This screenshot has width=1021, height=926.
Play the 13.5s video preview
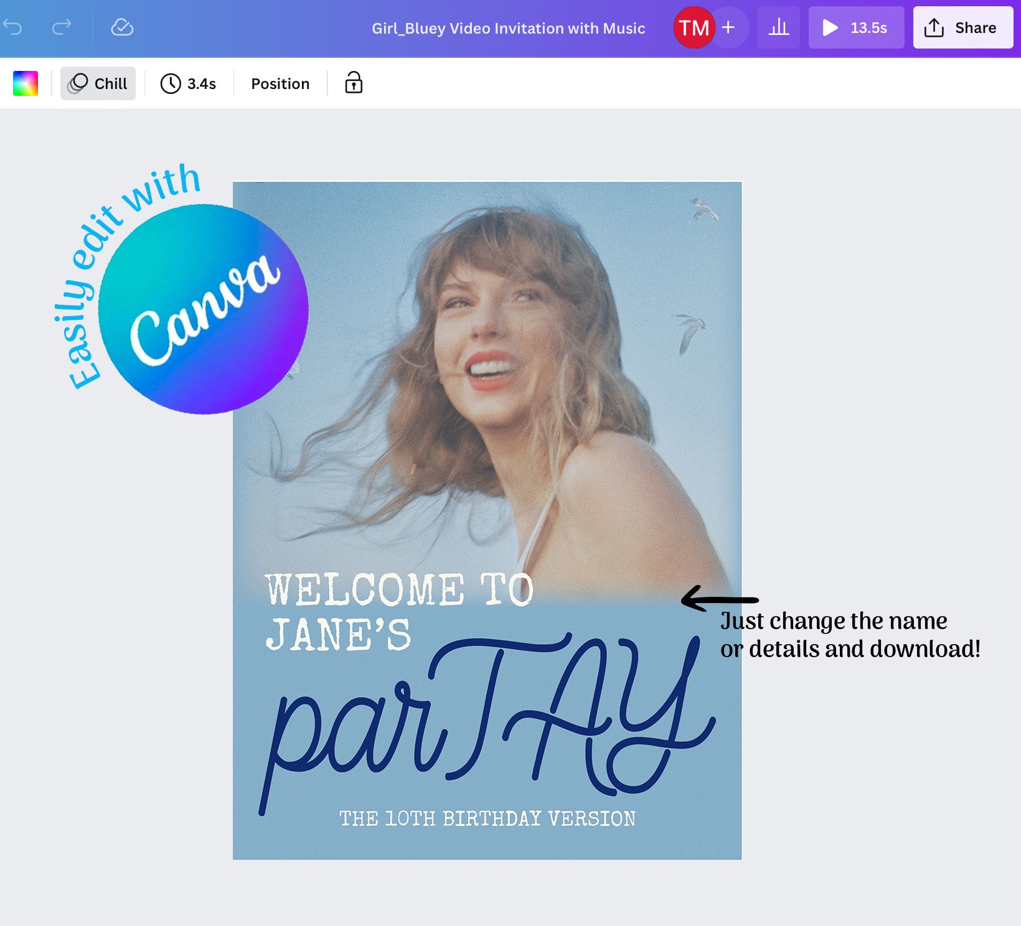pos(856,27)
